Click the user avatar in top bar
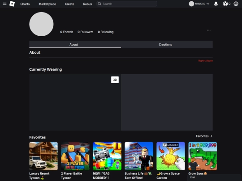242x181 pixels. pos(191,4)
